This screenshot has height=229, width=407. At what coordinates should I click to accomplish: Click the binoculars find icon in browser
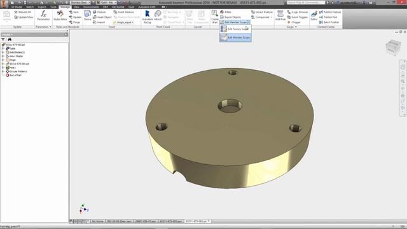coord(10,39)
